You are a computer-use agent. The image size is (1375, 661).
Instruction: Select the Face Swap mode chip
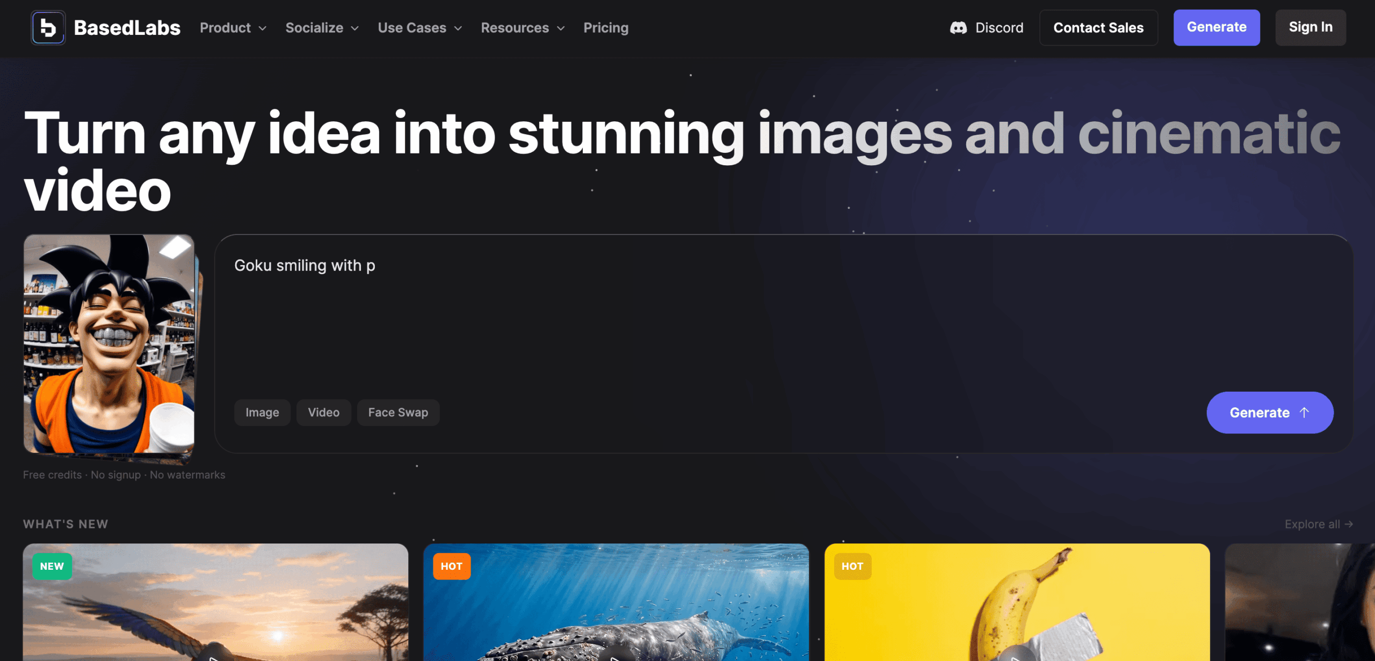[x=398, y=413]
